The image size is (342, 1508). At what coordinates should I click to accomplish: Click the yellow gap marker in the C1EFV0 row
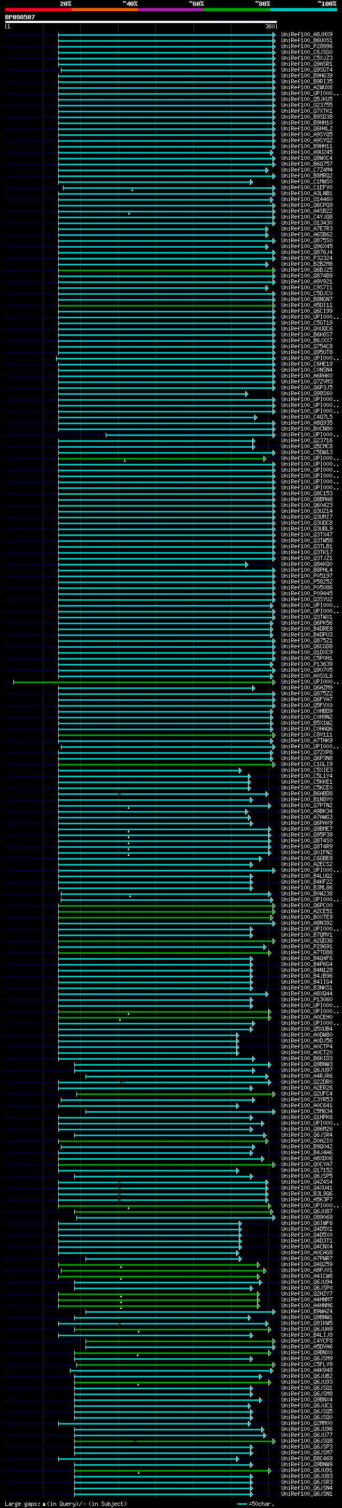[132, 190]
